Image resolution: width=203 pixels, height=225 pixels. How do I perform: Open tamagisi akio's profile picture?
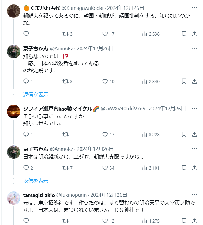(x=13, y=197)
